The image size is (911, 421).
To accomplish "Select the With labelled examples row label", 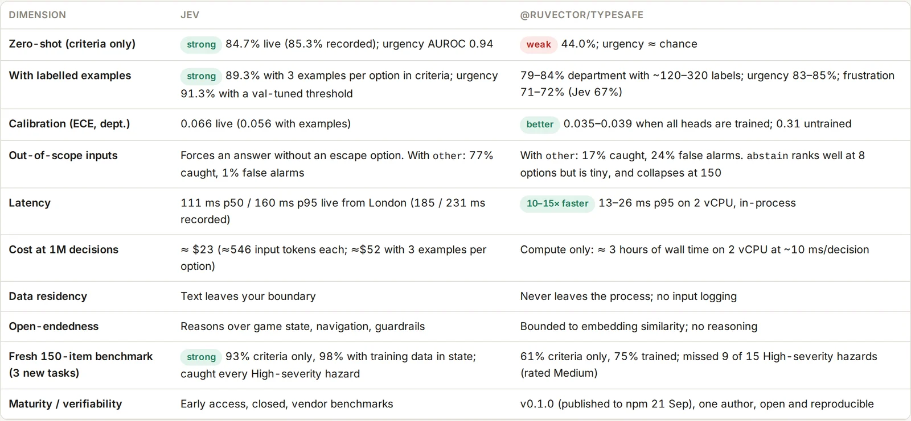I will [70, 76].
